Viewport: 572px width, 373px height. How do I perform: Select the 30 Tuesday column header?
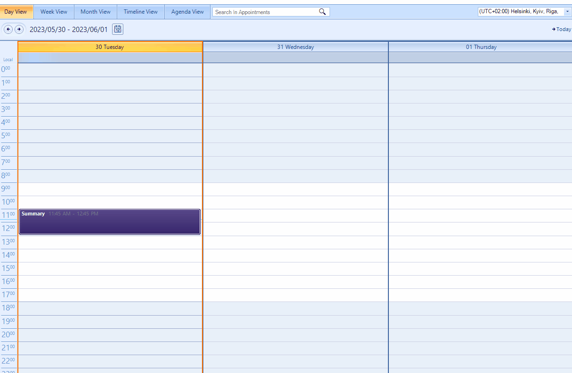tap(110, 47)
